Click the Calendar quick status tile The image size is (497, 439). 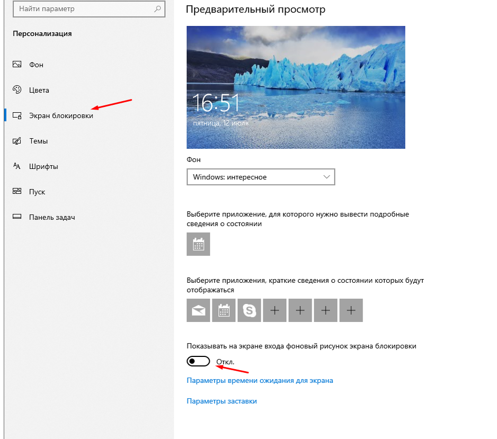(224, 310)
